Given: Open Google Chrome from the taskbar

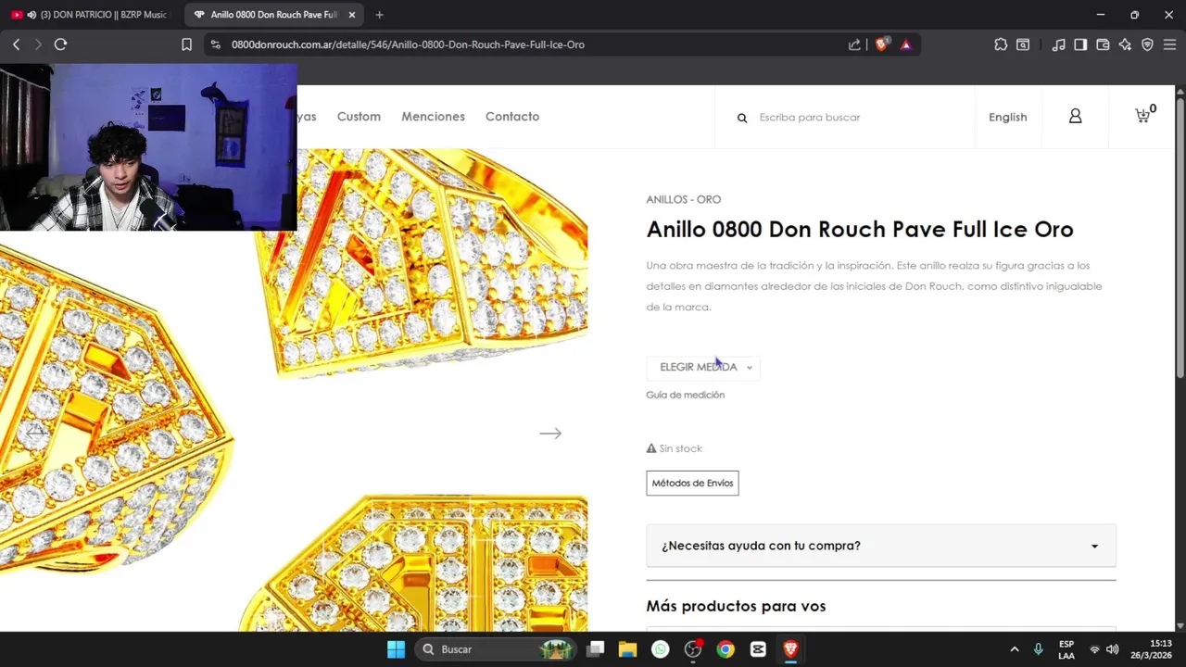Looking at the screenshot, I should point(725,649).
